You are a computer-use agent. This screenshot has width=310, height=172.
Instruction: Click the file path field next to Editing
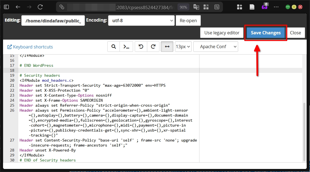pos(53,20)
